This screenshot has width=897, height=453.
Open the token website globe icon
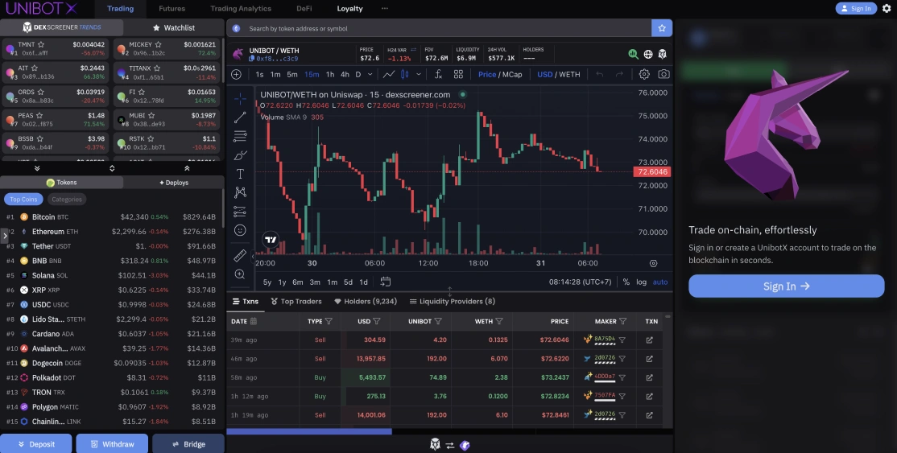click(648, 55)
